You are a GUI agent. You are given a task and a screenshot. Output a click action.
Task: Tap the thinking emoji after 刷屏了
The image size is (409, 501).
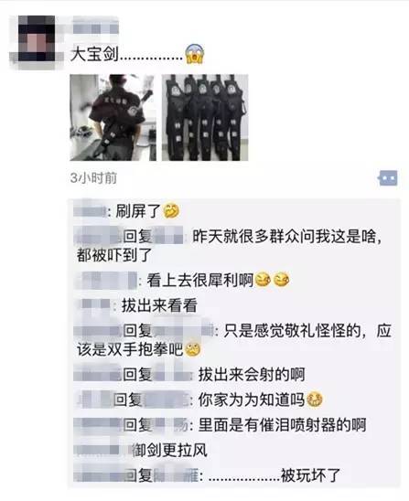(x=171, y=211)
